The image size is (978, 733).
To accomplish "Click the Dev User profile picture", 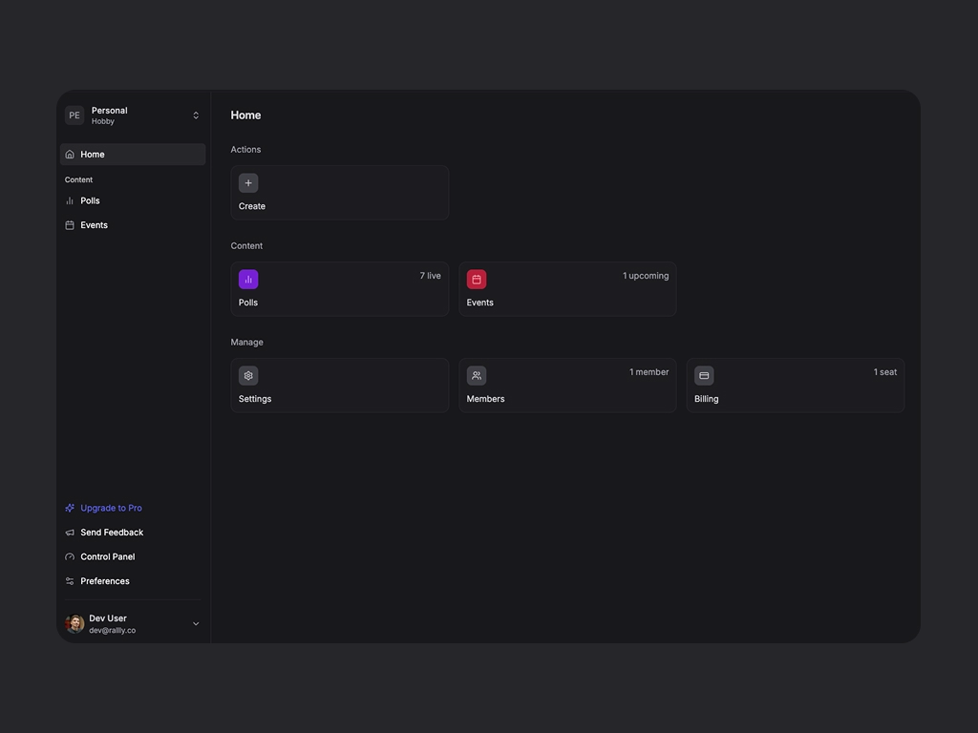I will click(74, 624).
